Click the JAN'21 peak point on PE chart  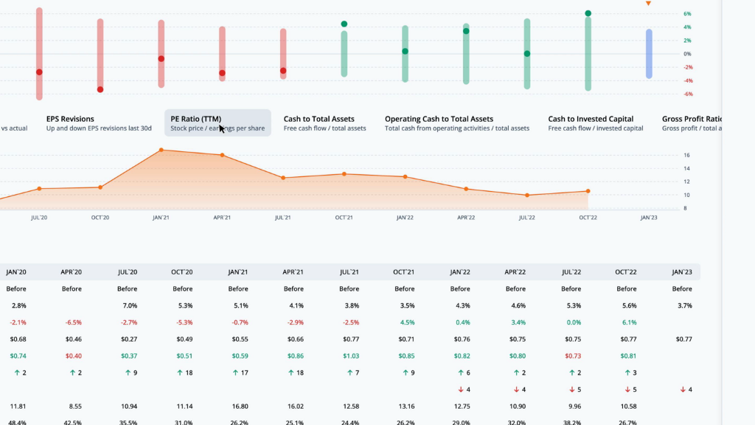coord(161,151)
